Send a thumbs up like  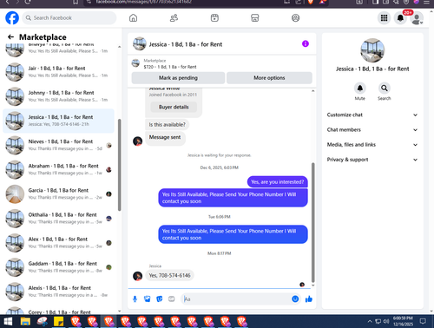(309, 298)
